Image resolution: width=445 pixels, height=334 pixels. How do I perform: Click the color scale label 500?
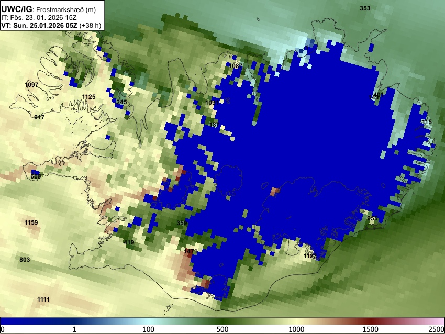pos(222,329)
